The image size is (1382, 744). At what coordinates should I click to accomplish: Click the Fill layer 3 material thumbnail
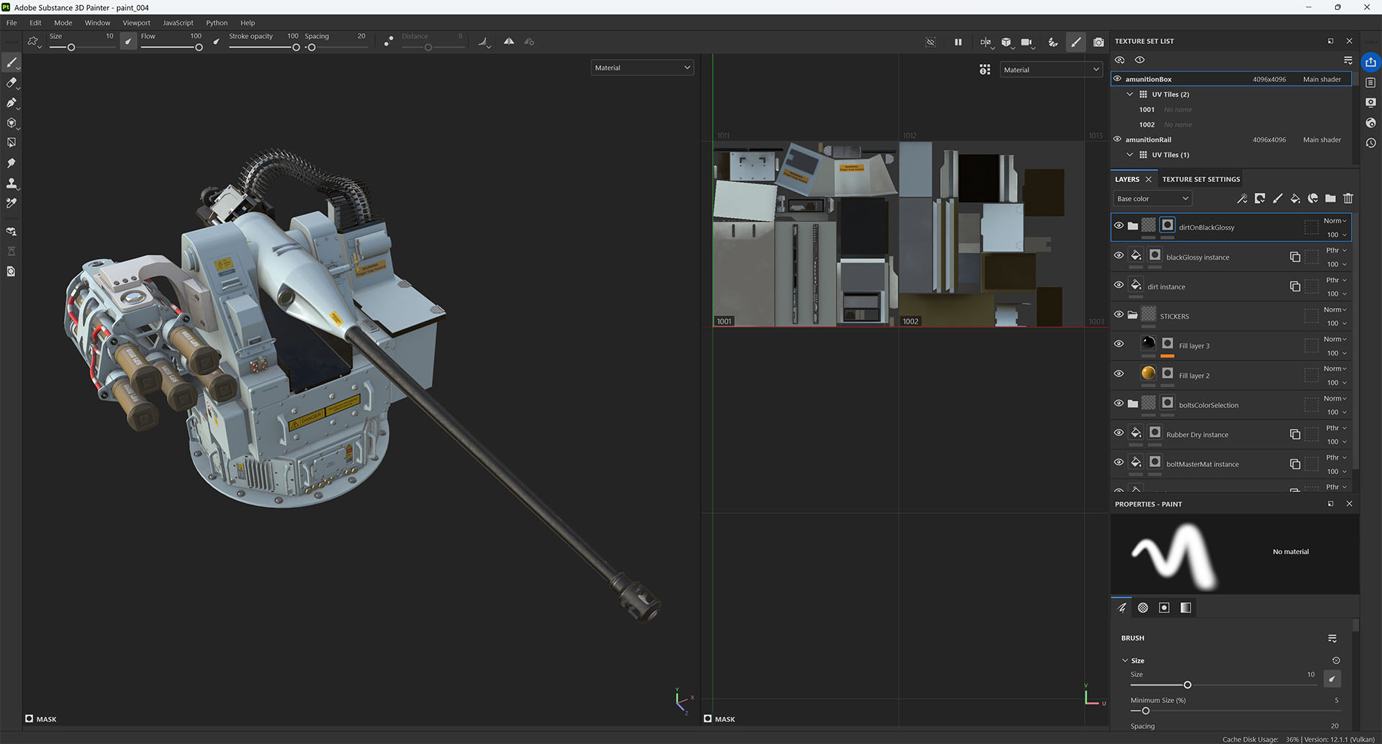click(1148, 343)
